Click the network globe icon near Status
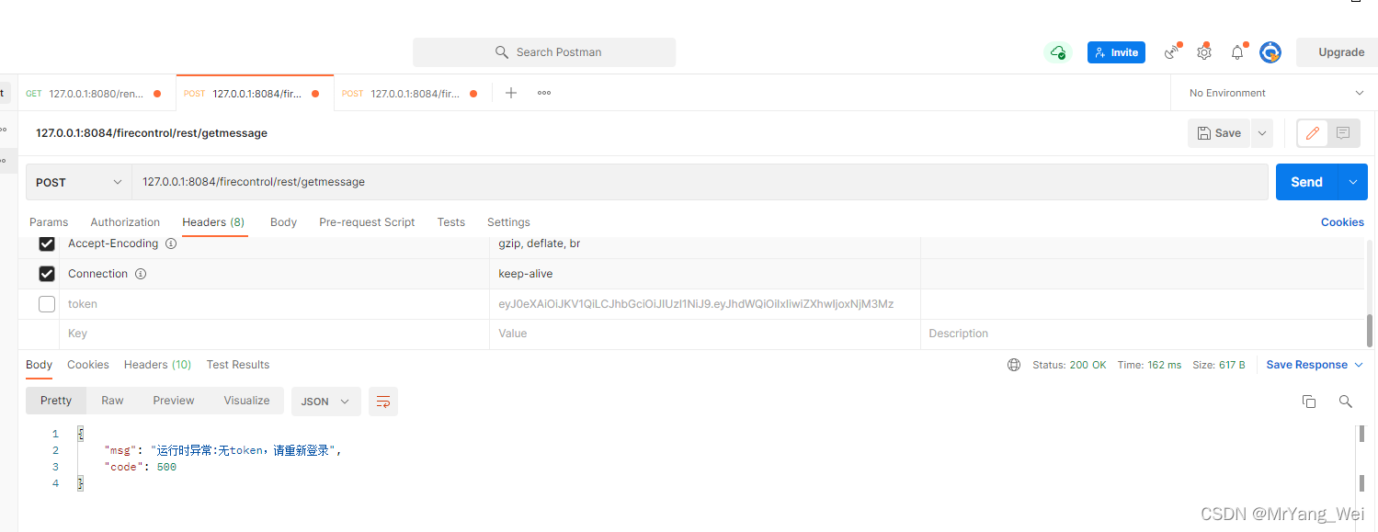Viewport: 1378px width, 532px height. [1014, 365]
